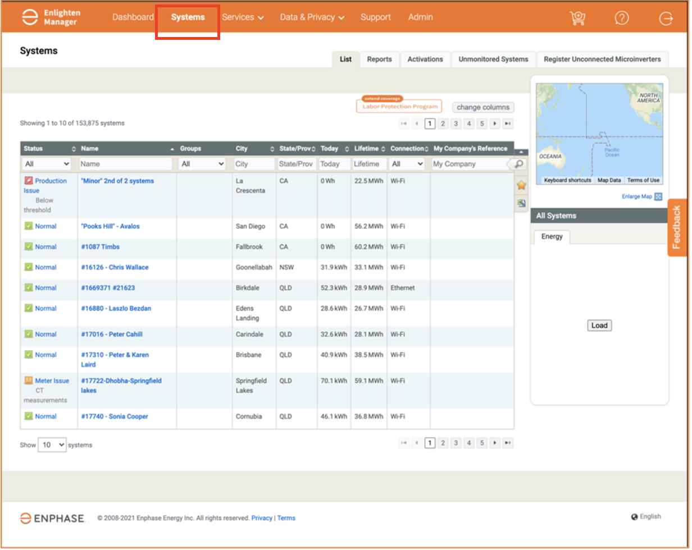The image size is (692, 550).
Task: Click the export spreadsheet icon beside table
Action: pos(521,204)
